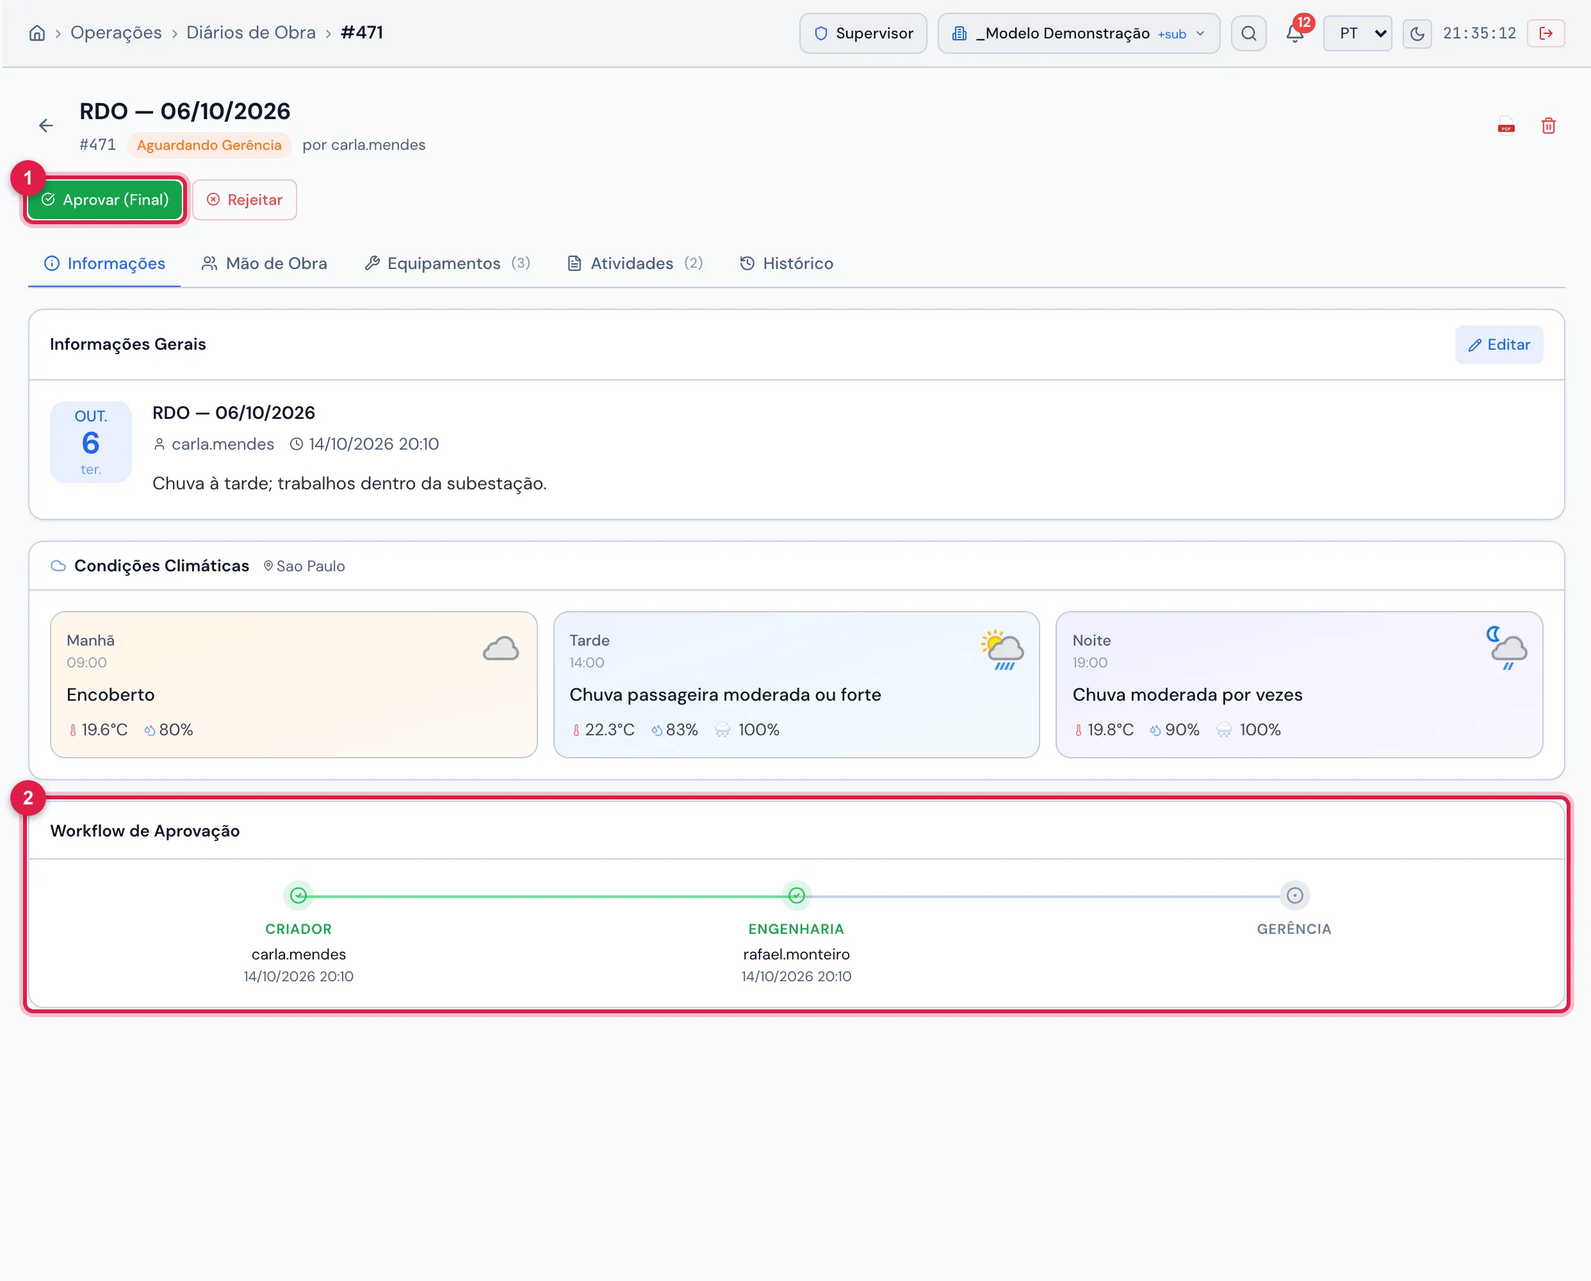Click the Manhã overcast cloud icon
The height and width of the screenshot is (1281, 1591).
pyautogui.click(x=500, y=649)
